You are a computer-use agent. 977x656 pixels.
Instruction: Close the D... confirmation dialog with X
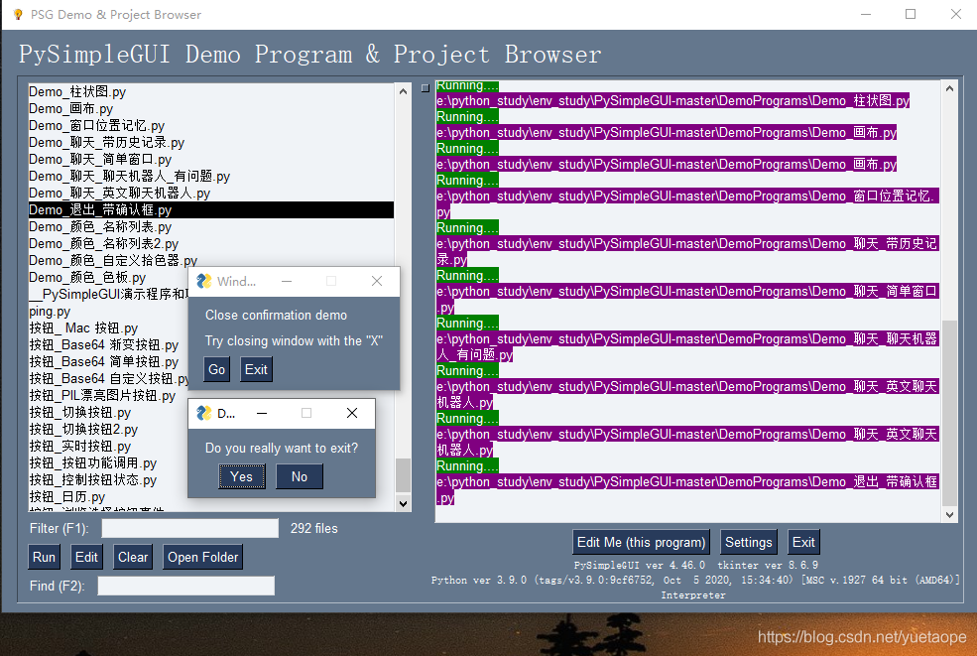coord(352,413)
